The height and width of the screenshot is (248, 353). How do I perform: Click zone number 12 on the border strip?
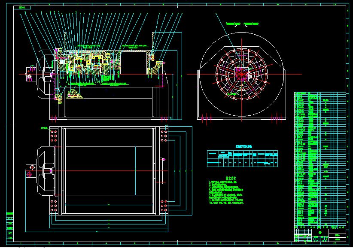pos(335,243)
